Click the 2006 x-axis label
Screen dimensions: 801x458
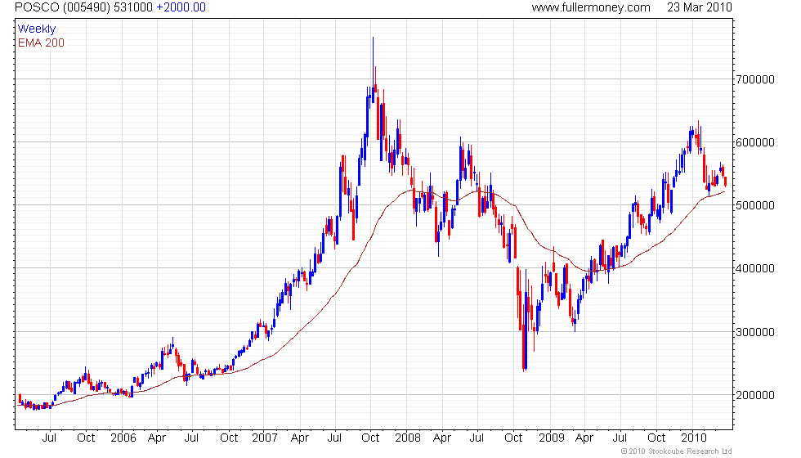[x=123, y=438]
